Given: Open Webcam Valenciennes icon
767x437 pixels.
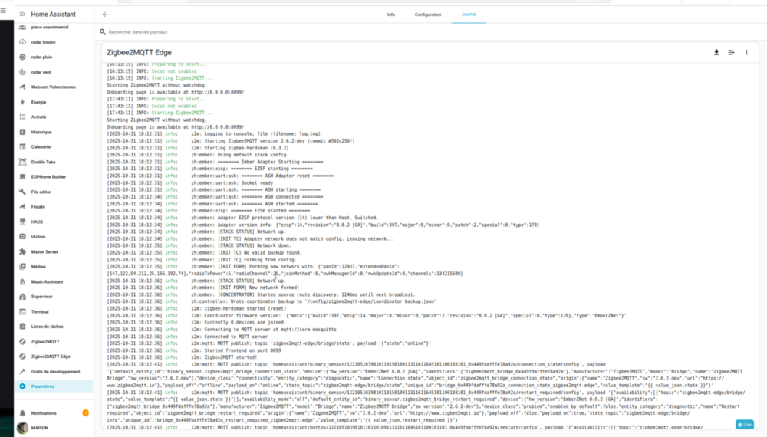Looking at the screenshot, I should pos(22,87).
